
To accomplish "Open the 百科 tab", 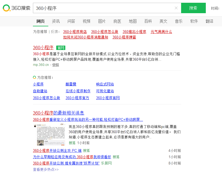I will 148,21.
